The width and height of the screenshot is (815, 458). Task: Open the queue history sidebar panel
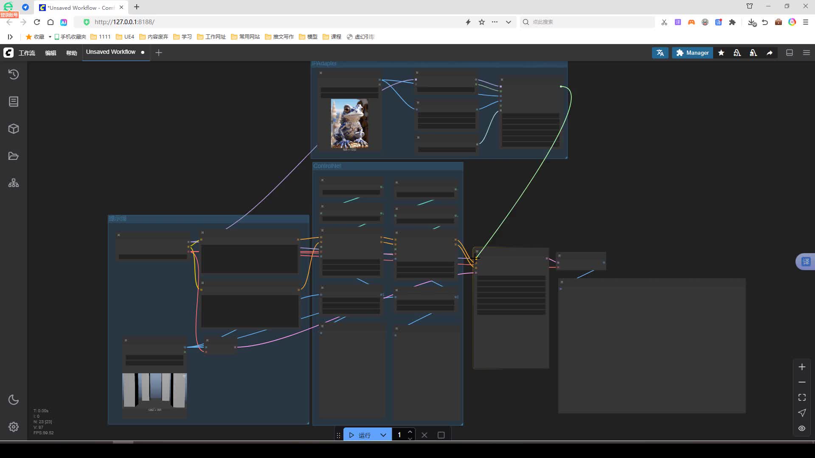coord(14,75)
